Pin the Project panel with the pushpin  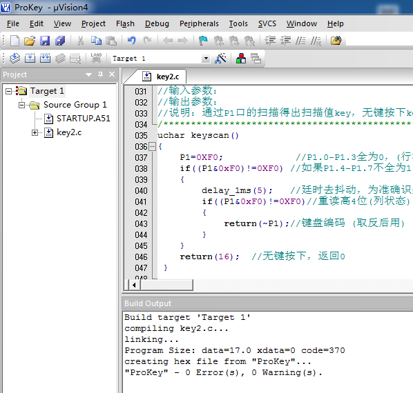(100, 74)
